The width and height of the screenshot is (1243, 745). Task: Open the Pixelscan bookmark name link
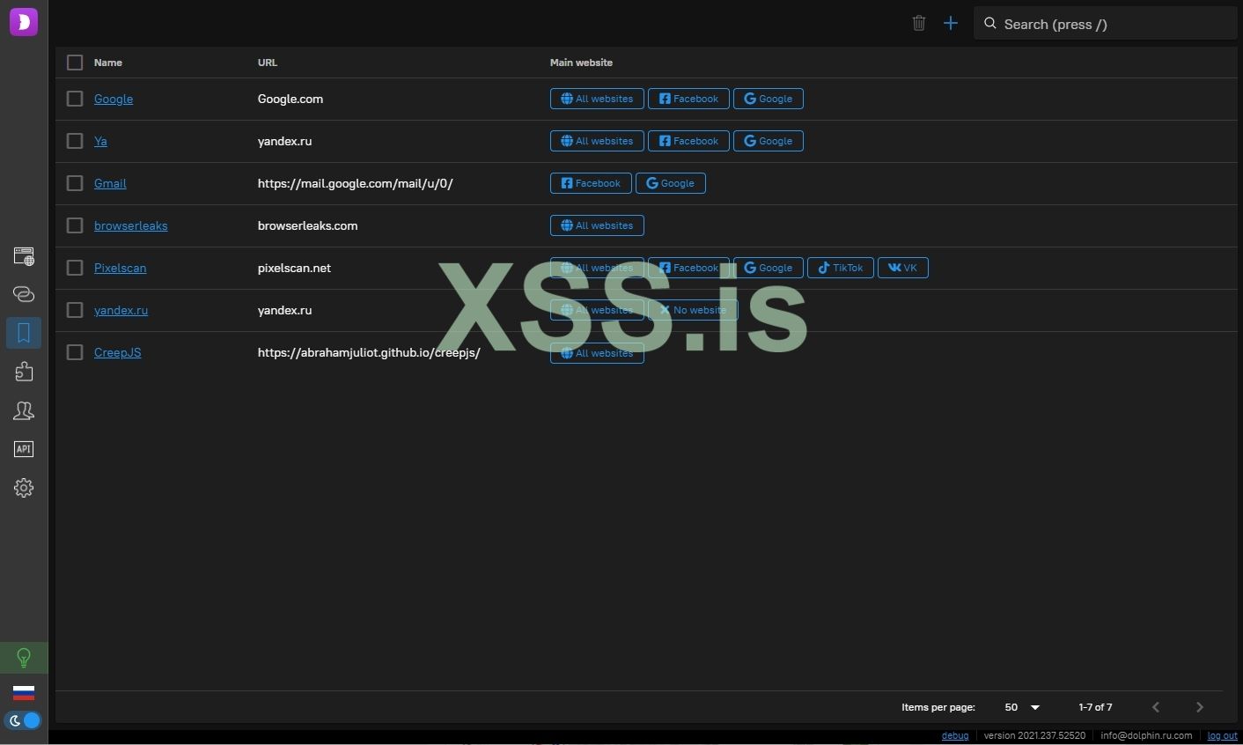120,268
